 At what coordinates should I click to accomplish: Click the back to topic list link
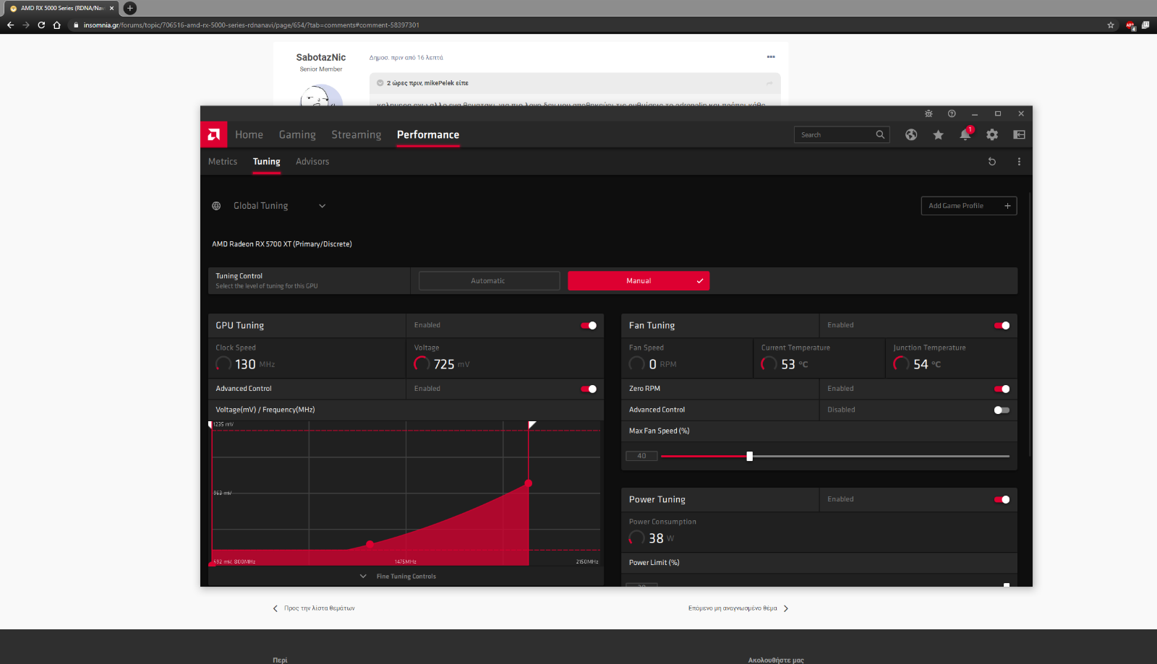(x=314, y=608)
